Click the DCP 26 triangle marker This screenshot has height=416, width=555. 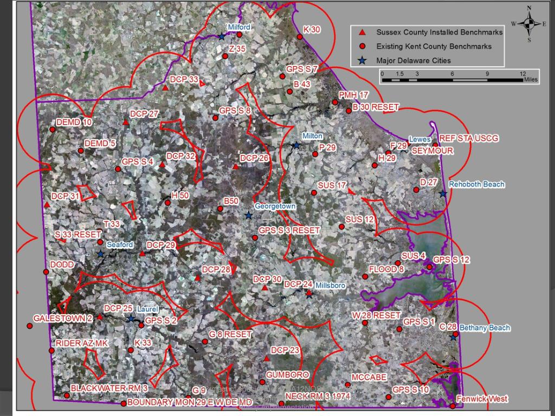coord(236,167)
